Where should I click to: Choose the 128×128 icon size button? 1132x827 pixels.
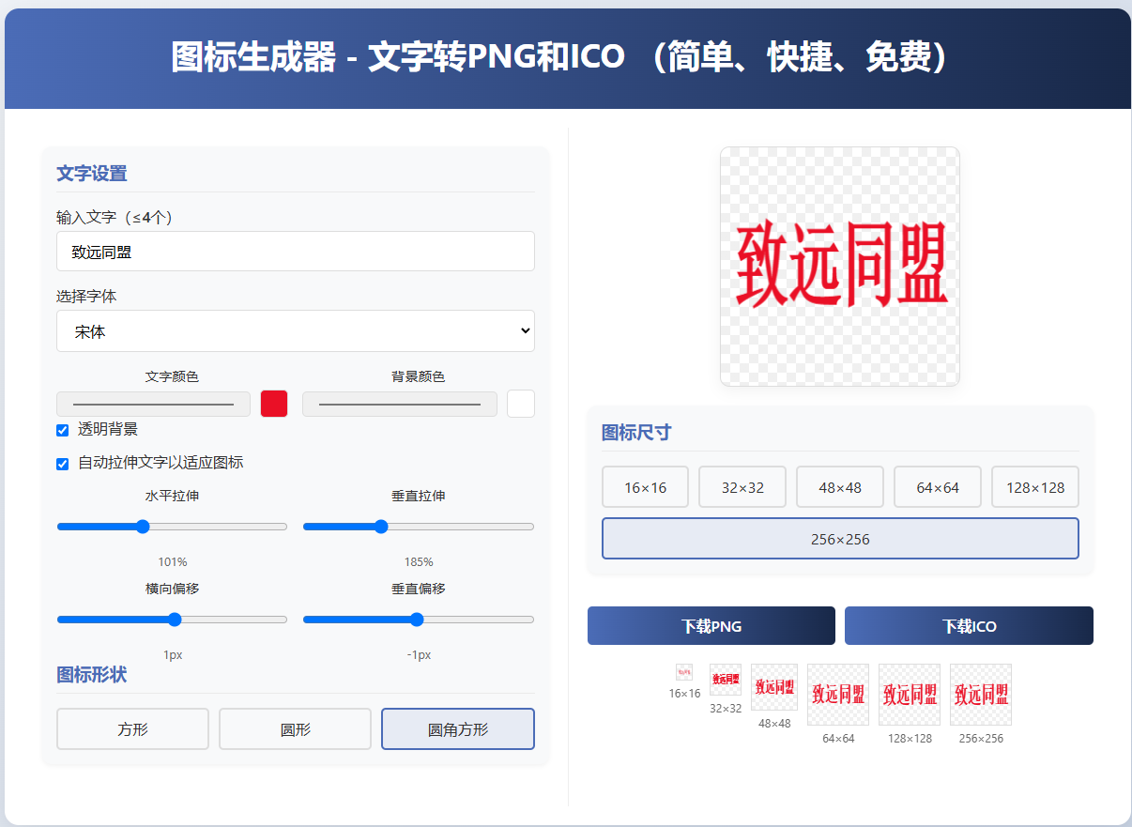pos(1035,487)
